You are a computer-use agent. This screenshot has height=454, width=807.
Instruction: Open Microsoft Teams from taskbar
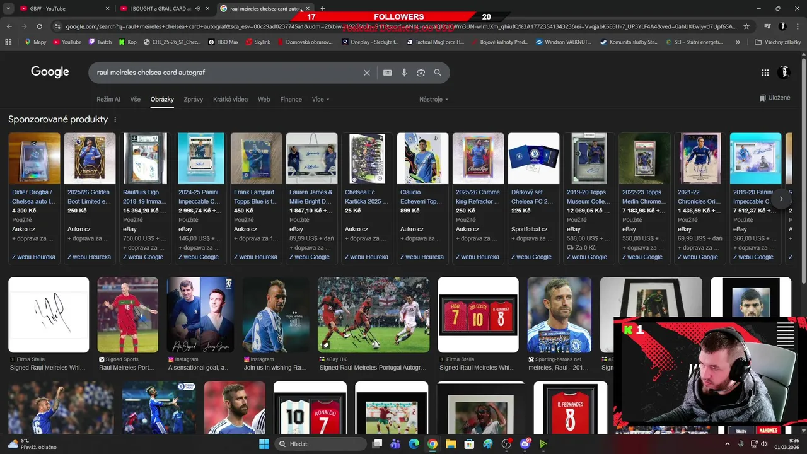pos(395,444)
